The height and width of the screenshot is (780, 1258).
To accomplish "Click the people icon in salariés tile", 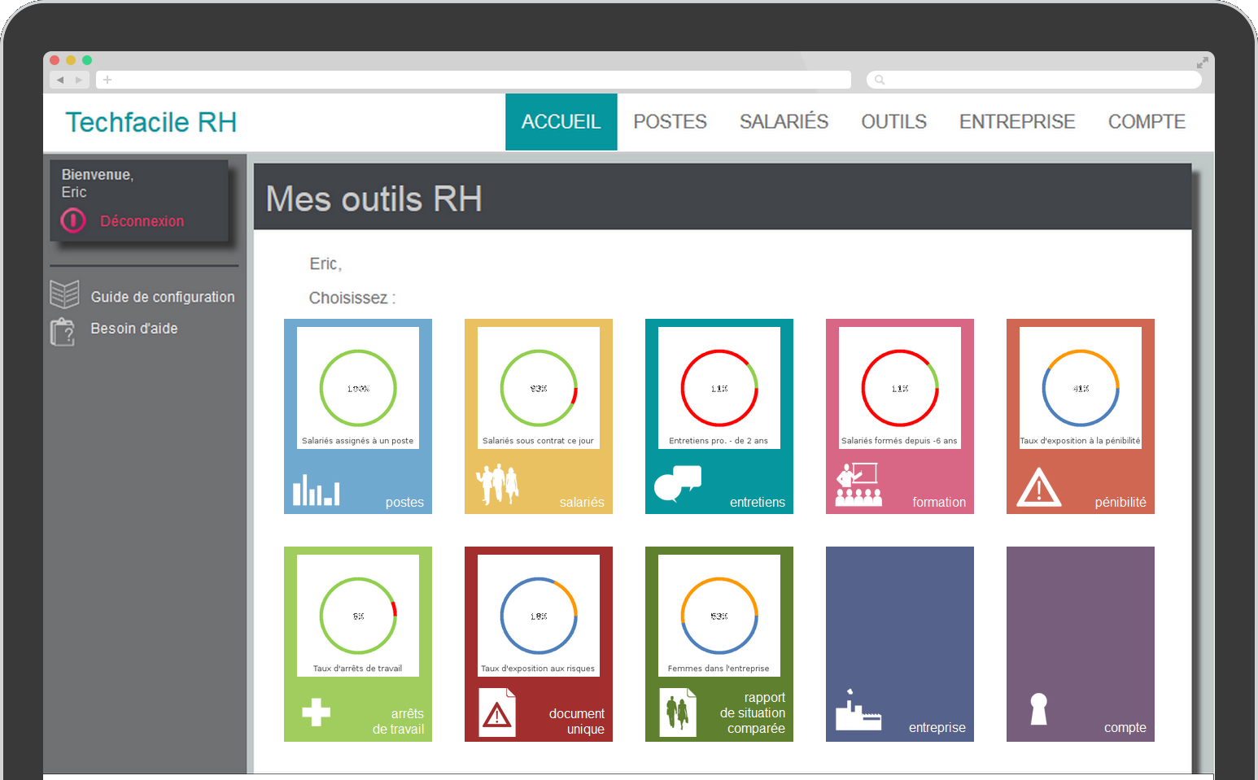I will tap(497, 485).
